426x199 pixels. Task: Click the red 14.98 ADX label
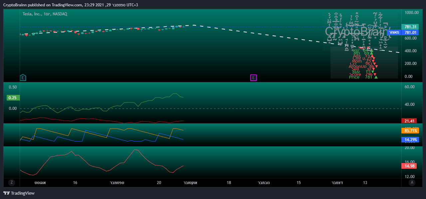pos(410,166)
